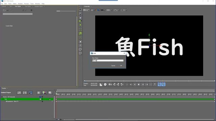Click the timeline ruler time markers
Image resolution: width=216 pixels, height=121 pixels.
(135, 94)
